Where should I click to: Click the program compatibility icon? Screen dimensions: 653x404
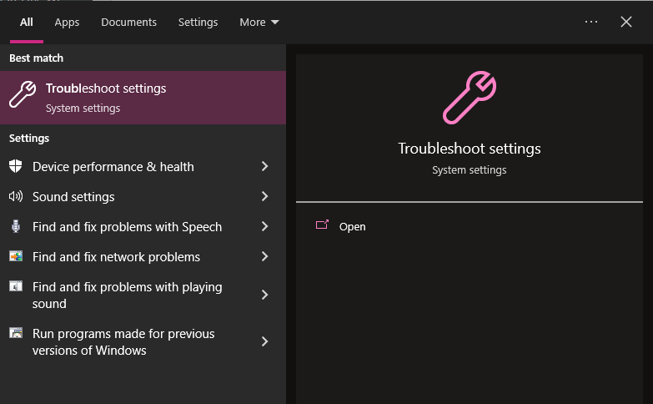[16, 333]
